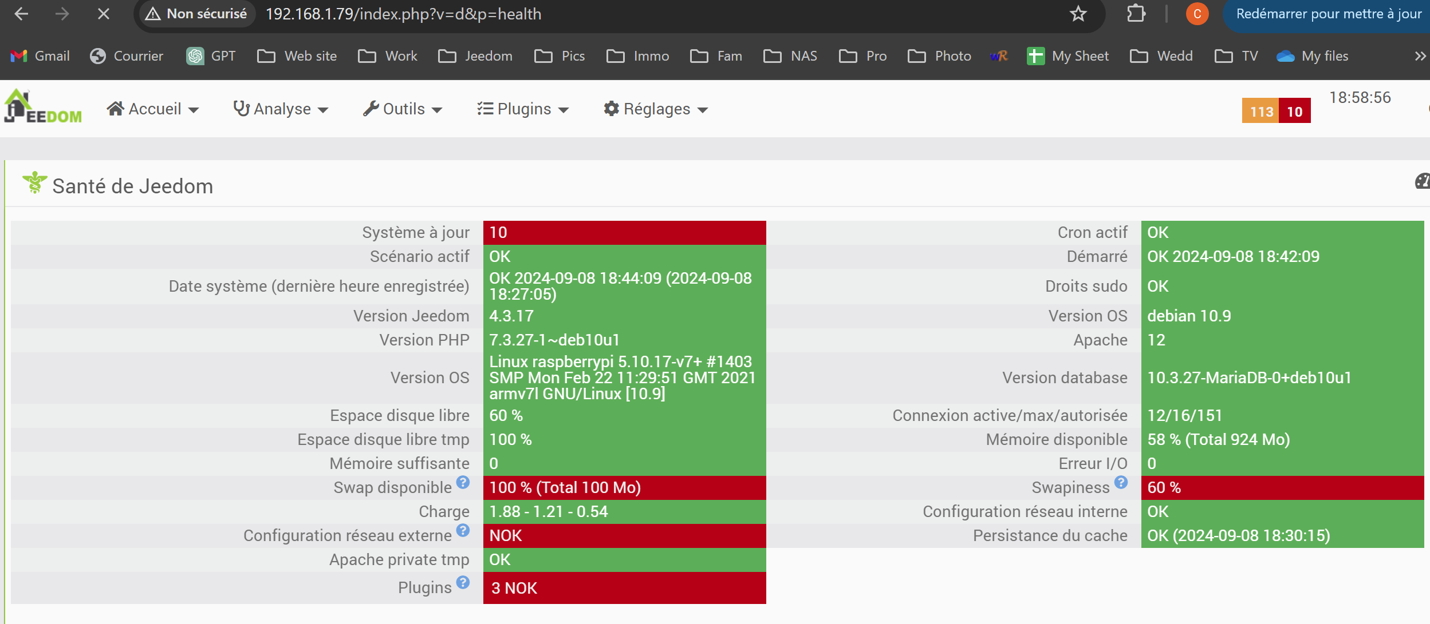Open the GPT bookmark
Viewport: 1430px width, 624px height.
tap(211, 56)
